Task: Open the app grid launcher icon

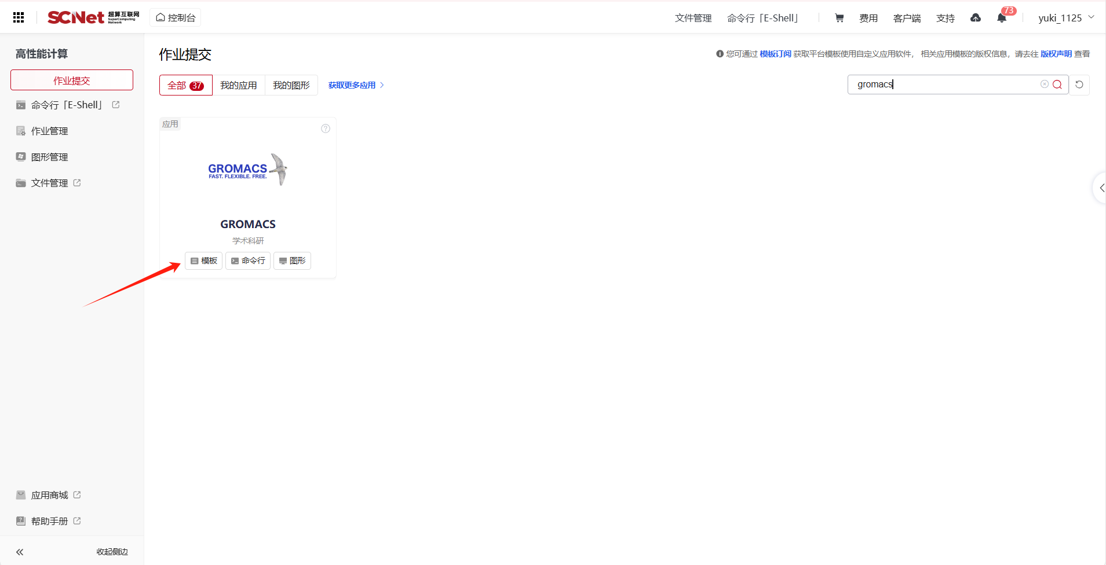Action: point(19,18)
